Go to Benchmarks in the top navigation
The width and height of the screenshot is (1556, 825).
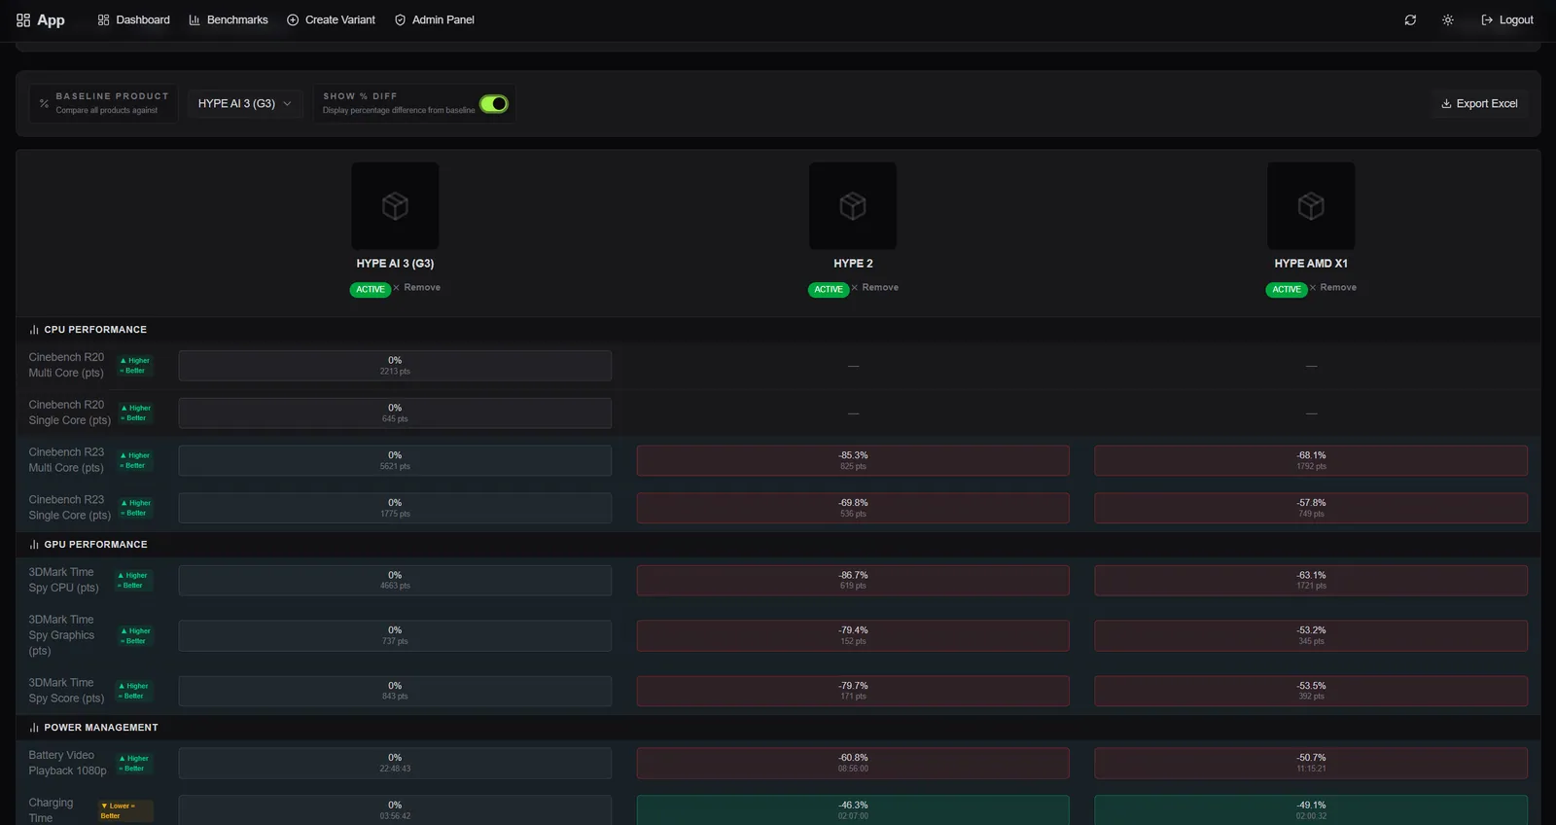tap(229, 19)
